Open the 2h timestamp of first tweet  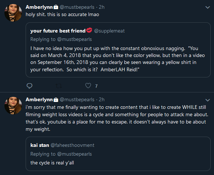(102, 7)
